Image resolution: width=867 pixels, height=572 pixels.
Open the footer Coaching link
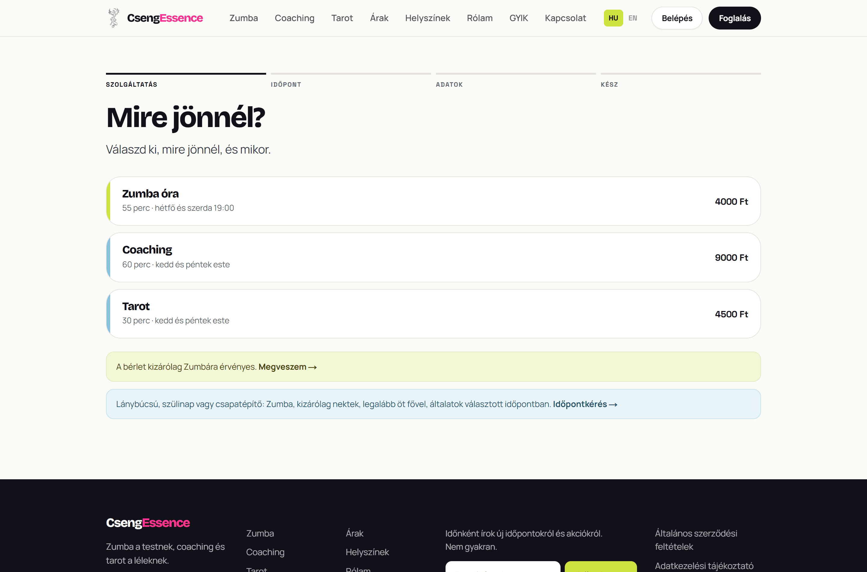pos(265,552)
